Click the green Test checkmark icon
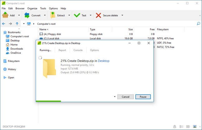202x130 pixels. [77, 15]
